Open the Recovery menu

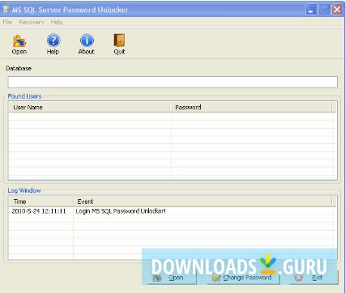31,22
